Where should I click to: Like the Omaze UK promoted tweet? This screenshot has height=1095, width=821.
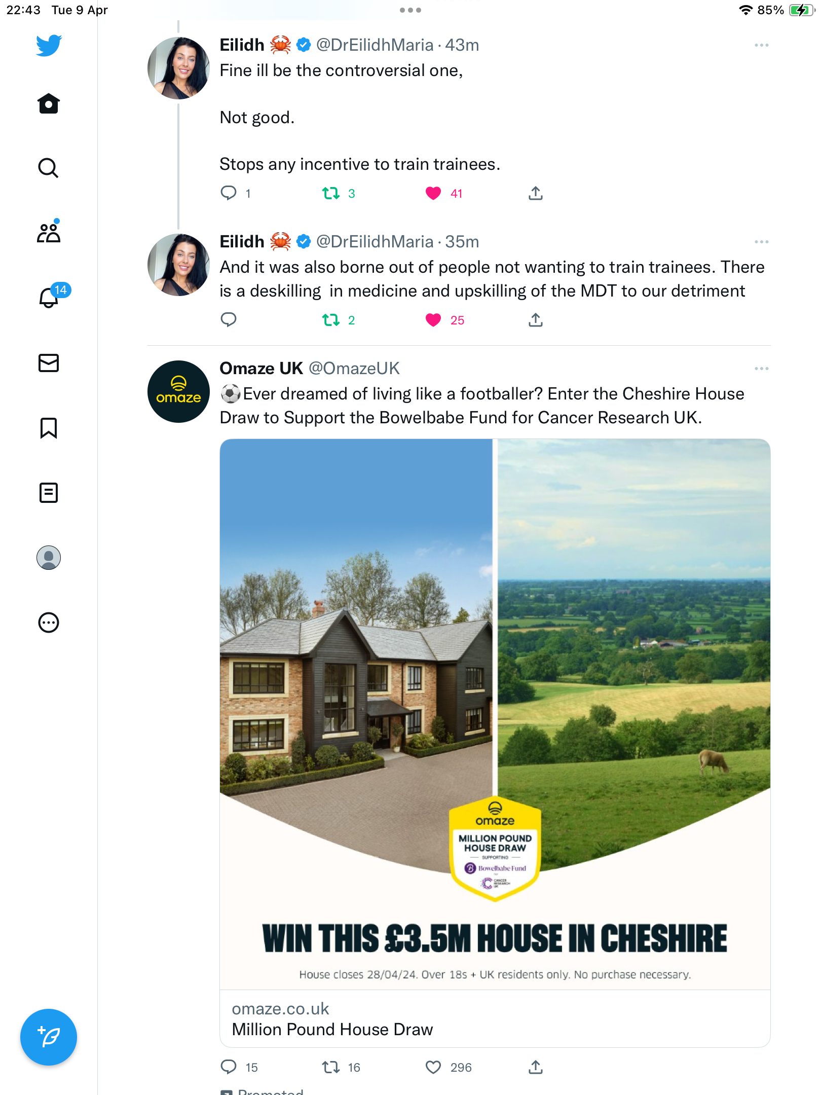[433, 1067]
